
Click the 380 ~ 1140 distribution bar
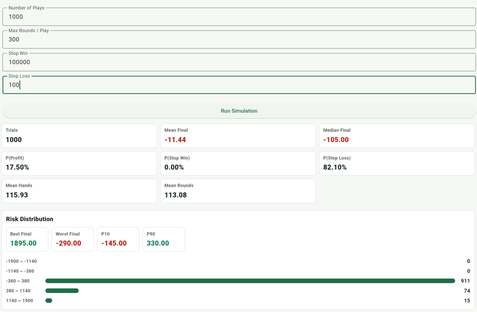(x=62, y=291)
